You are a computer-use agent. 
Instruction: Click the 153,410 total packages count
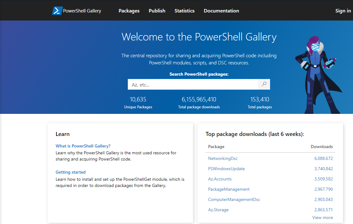pyautogui.click(x=260, y=99)
